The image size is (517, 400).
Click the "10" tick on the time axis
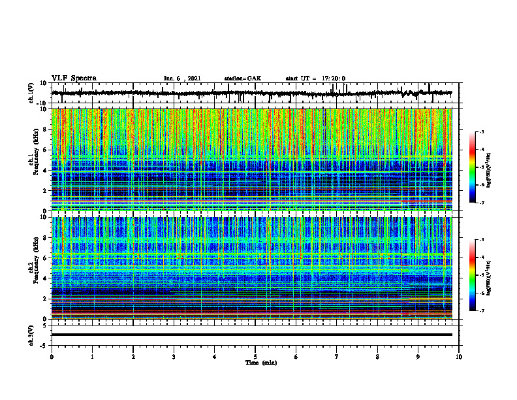[x=459, y=357]
